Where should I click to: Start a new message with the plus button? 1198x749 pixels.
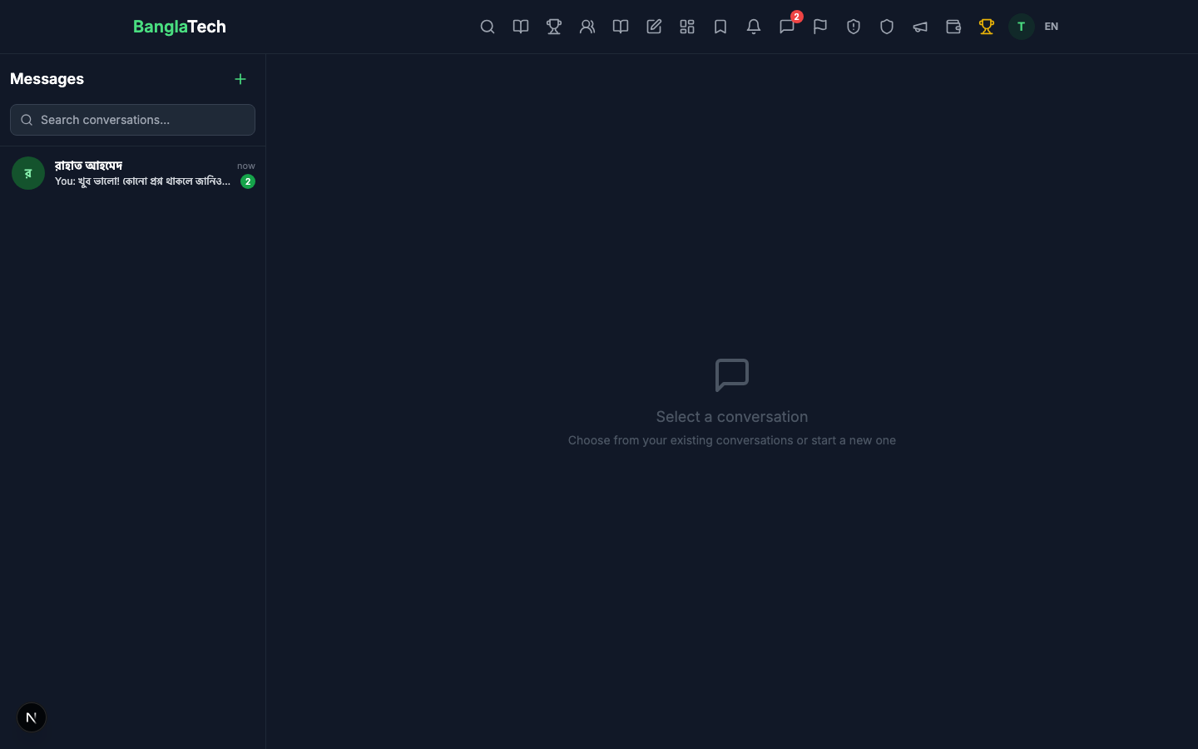click(x=240, y=79)
